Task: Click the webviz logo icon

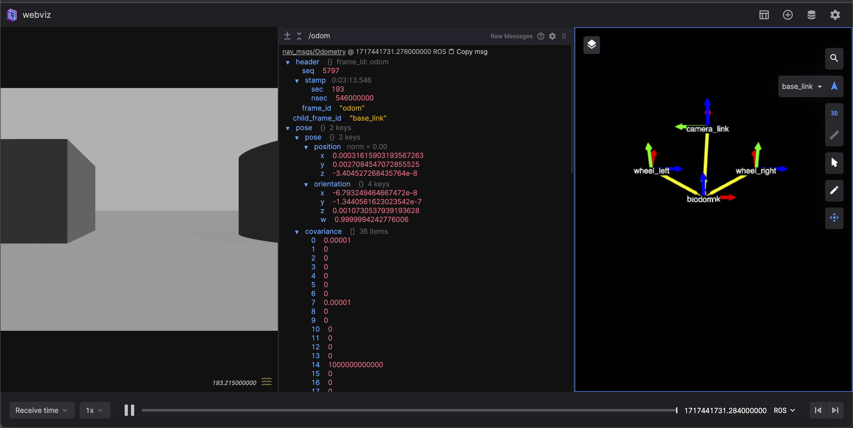Action: click(12, 15)
